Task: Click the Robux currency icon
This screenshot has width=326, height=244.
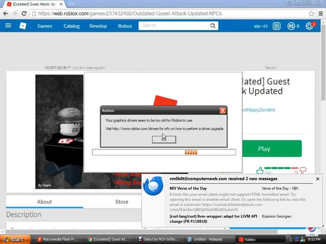Action: 291,26
